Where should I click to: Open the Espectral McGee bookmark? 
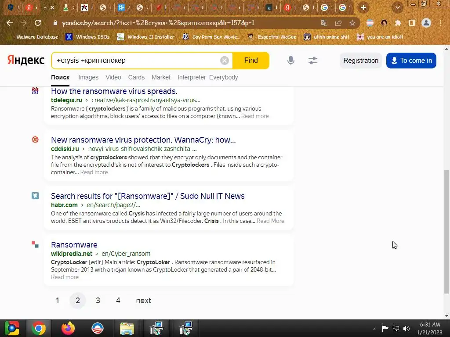(272, 37)
